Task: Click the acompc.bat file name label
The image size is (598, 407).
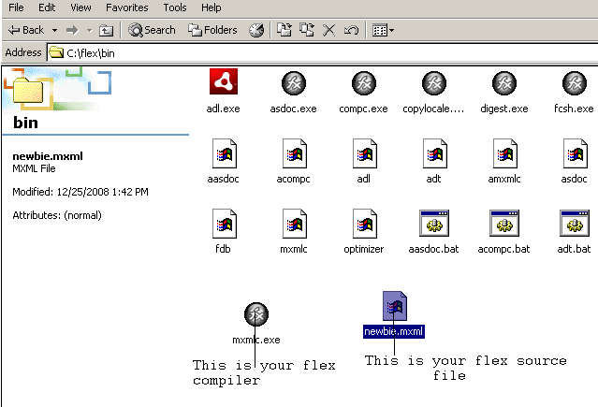Action: click(x=503, y=249)
